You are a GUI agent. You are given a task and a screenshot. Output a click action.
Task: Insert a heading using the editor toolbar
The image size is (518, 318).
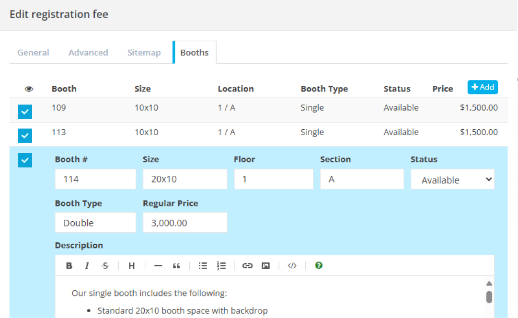131,265
